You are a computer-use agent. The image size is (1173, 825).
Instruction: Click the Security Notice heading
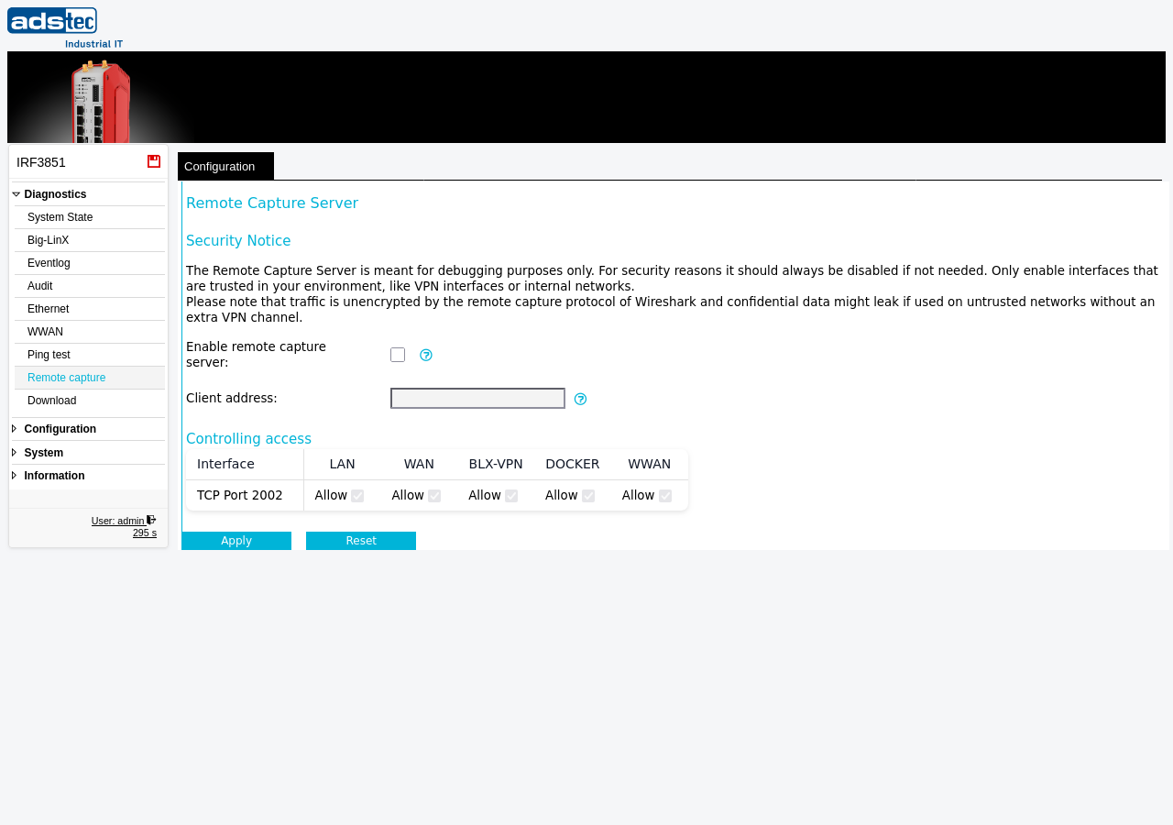pos(238,241)
